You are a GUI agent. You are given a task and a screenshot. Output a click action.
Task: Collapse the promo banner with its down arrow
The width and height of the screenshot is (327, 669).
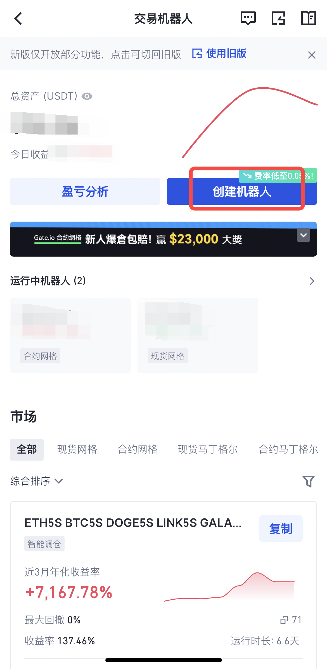pyautogui.click(x=304, y=235)
